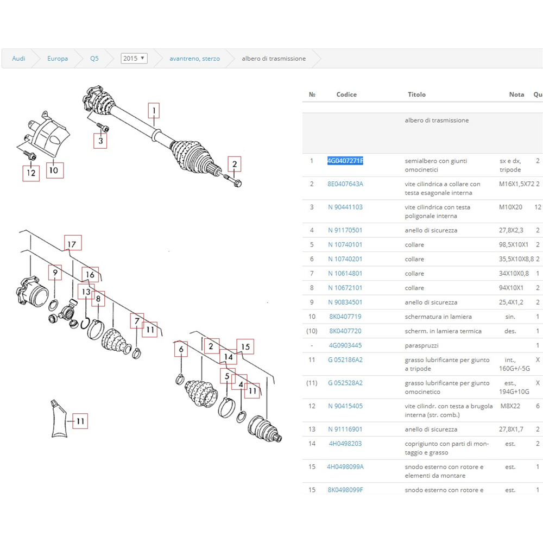Image resolution: width=543 pixels, height=543 pixels.
Task: Navigate to Europa breadcrumb
Action: click(x=58, y=59)
